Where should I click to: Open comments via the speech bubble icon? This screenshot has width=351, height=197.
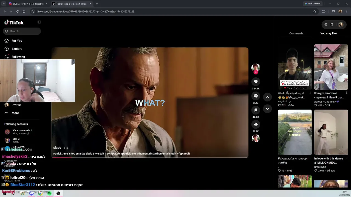tap(256, 96)
